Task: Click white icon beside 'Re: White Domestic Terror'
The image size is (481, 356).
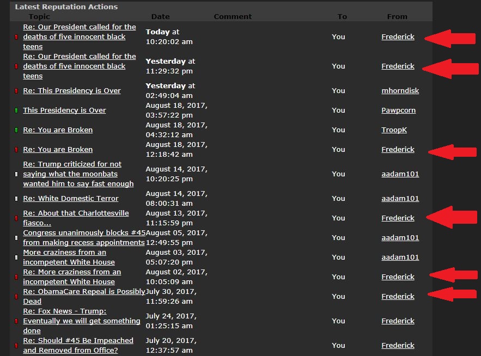Action: pyautogui.click(x=16, y=199)
